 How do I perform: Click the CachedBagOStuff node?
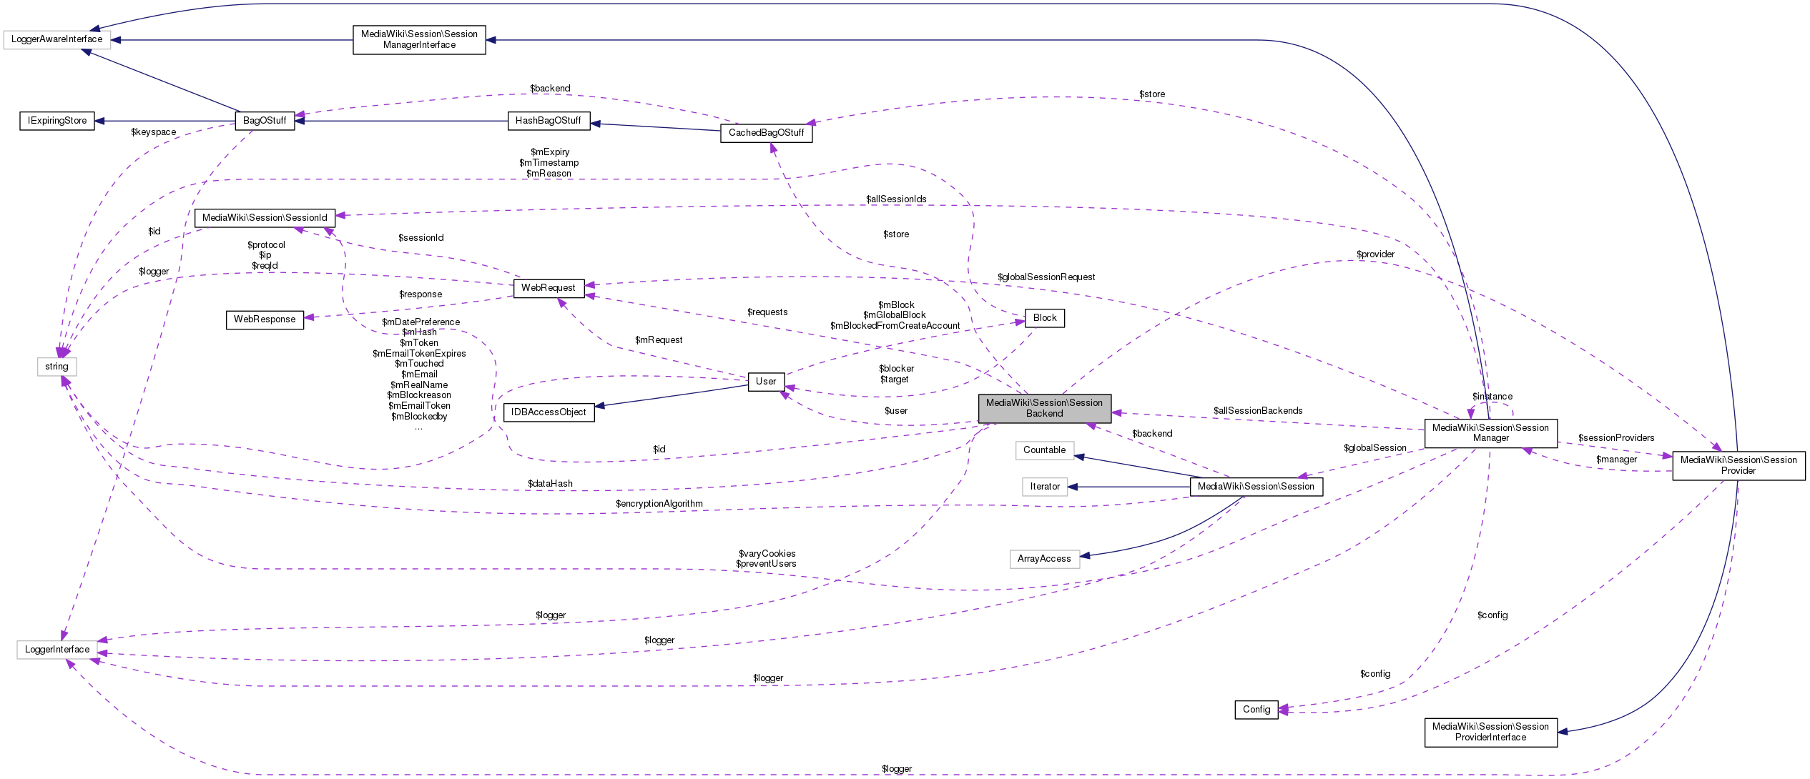(766, 133)
